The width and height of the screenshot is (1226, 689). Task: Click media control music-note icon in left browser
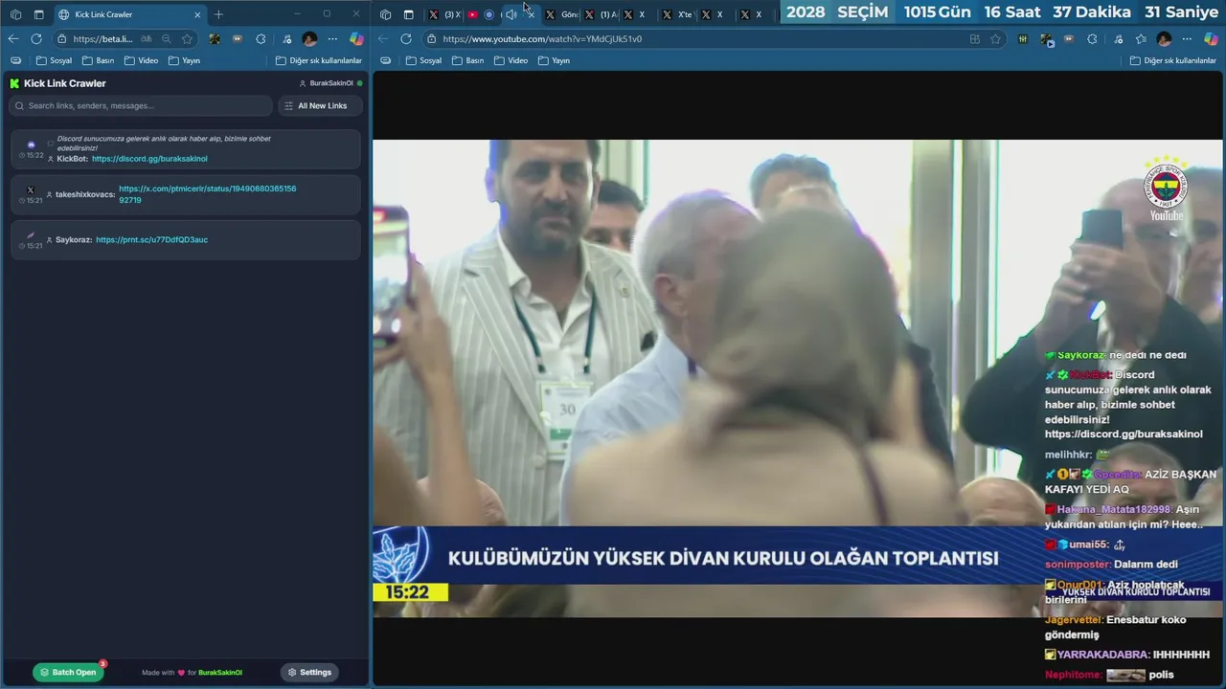click(x=286, y=39)
